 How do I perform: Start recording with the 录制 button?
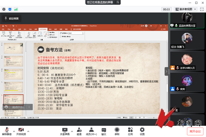pos(117,131)
